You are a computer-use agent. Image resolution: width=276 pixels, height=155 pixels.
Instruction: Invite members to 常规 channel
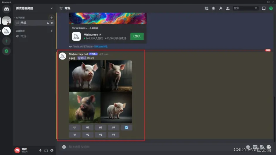(x=48, y=23)
